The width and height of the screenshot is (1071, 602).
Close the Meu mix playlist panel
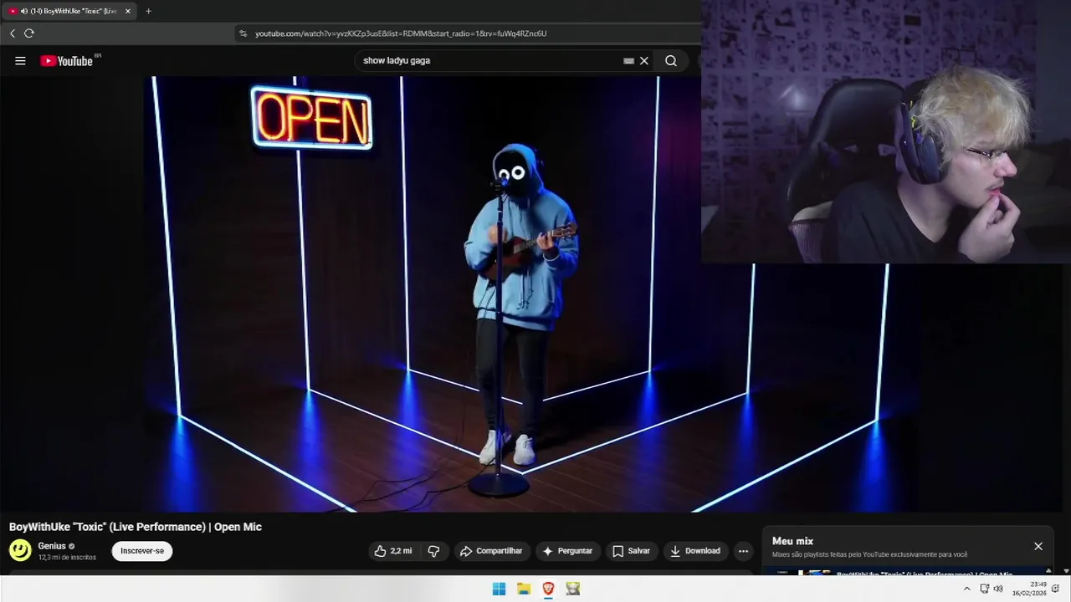click(1038, 546)
